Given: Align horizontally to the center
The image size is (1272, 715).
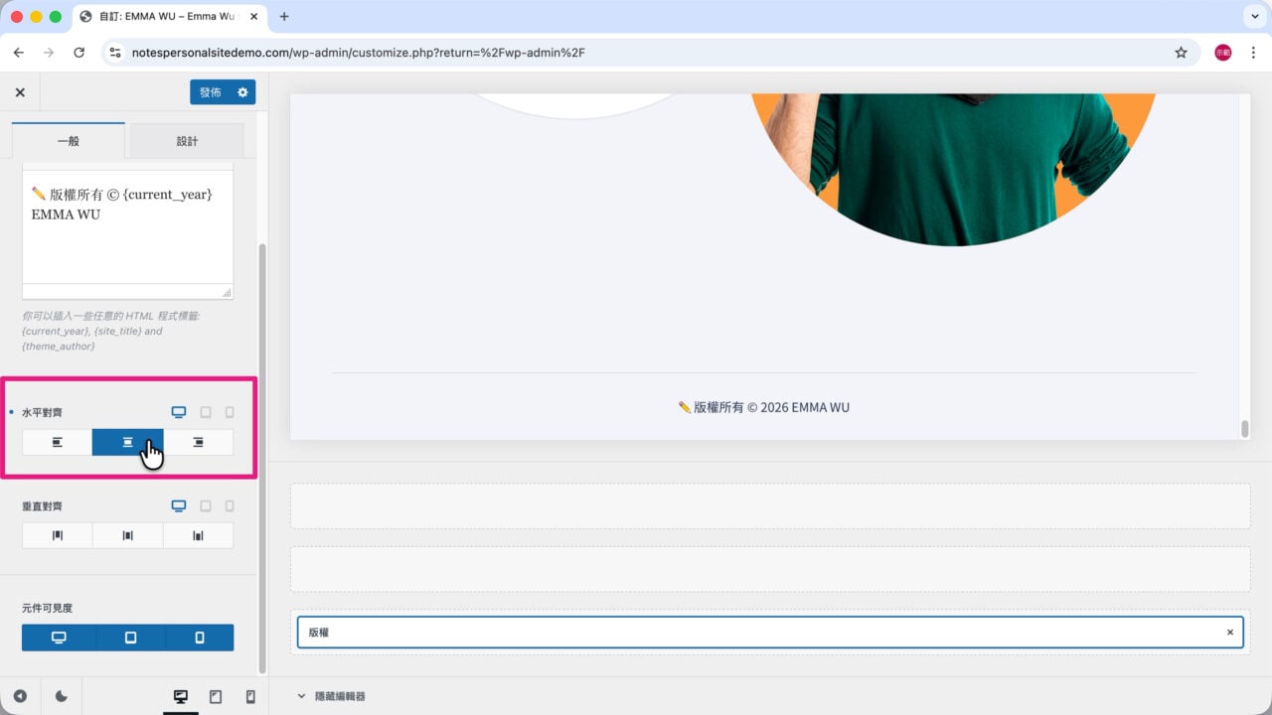Looking at the screenshot, I should [x=128, y=442].
